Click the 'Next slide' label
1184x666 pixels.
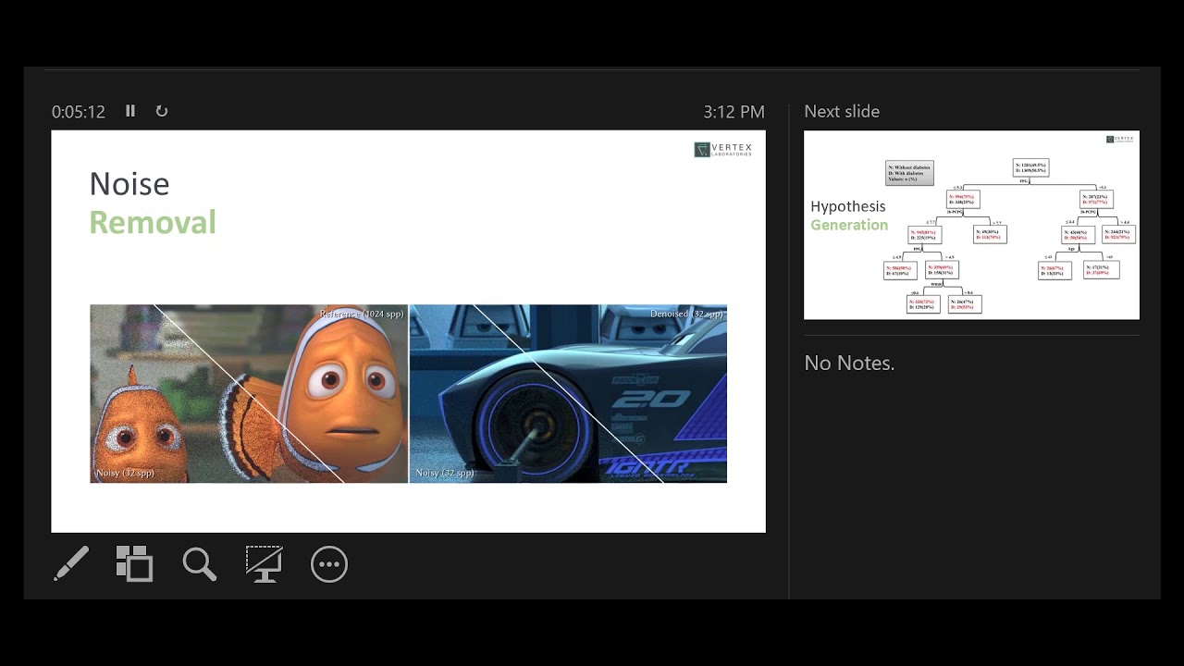tap(842, 111)
